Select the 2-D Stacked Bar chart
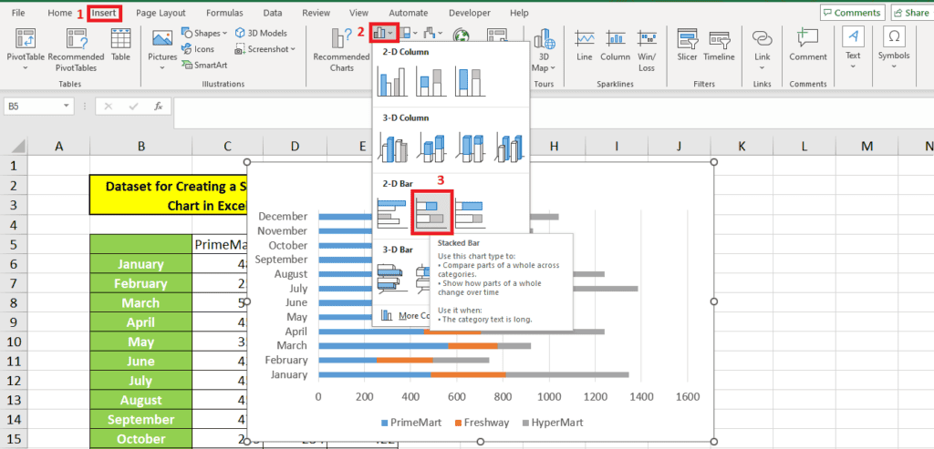This screenshot has width=934, height=449. [432, 212]
